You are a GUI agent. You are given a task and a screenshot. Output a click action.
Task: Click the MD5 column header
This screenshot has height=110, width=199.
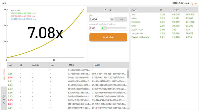pyautogui.click(x=71, y=65)
